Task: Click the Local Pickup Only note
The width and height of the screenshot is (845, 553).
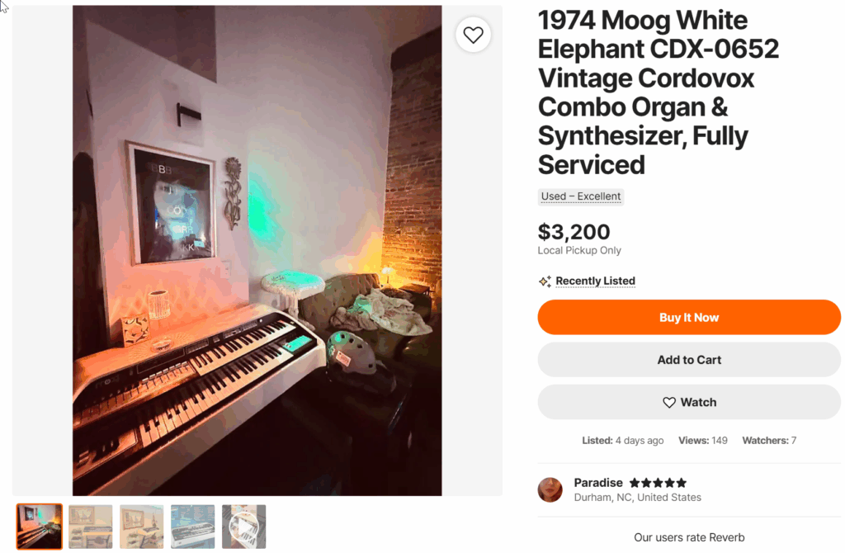Action: tap(579, 250)
